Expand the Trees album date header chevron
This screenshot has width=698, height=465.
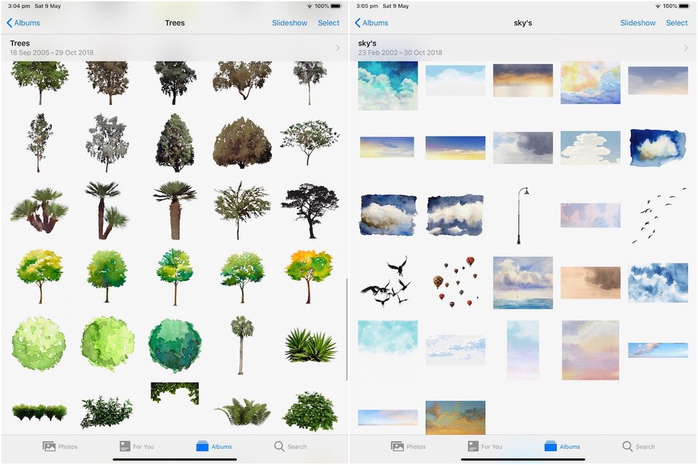click(338, 48)
